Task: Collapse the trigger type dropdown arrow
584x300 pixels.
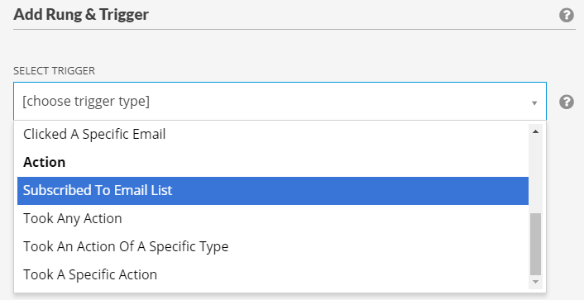Action: tap(534, 102)
